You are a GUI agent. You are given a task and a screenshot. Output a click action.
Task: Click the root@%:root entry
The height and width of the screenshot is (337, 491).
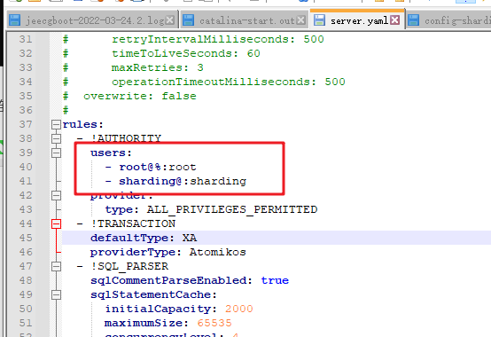[158, 167]
